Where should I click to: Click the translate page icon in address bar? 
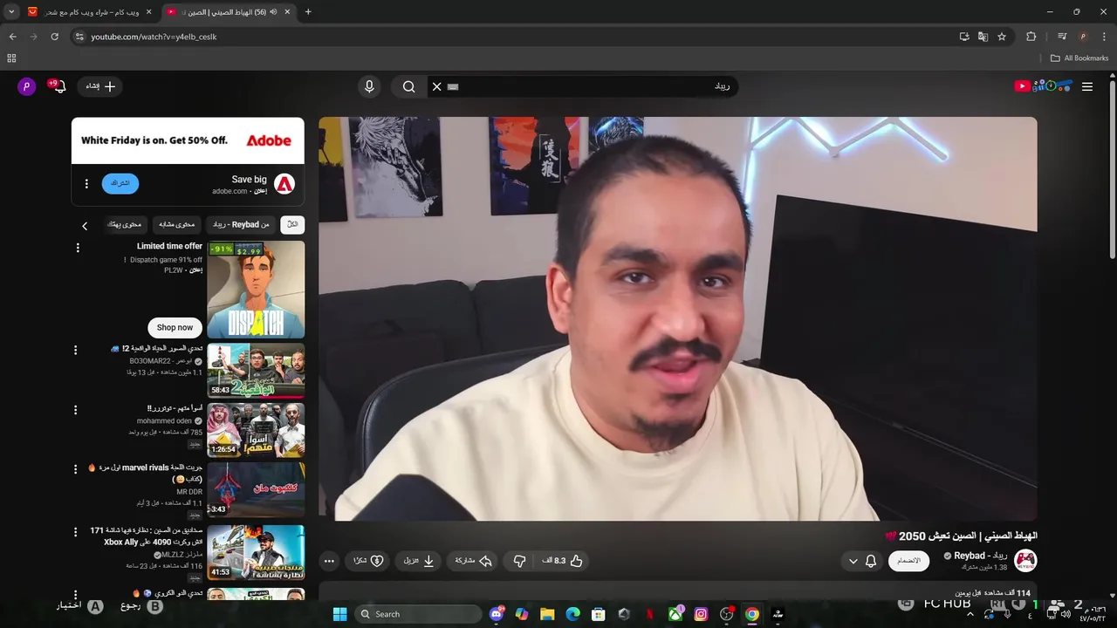click(x=983, y=37)
